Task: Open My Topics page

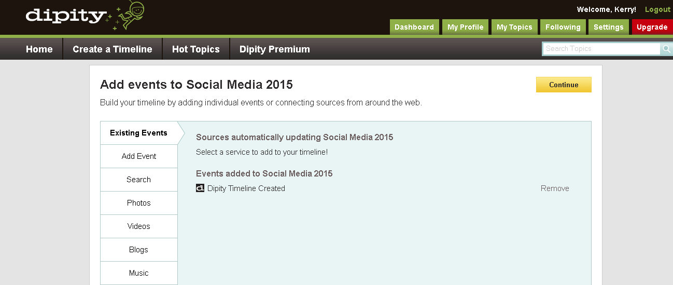Action: click(514, 27)
